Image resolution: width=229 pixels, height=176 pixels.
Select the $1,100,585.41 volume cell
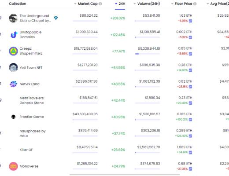pyautogui.click(x=150, y=32)
